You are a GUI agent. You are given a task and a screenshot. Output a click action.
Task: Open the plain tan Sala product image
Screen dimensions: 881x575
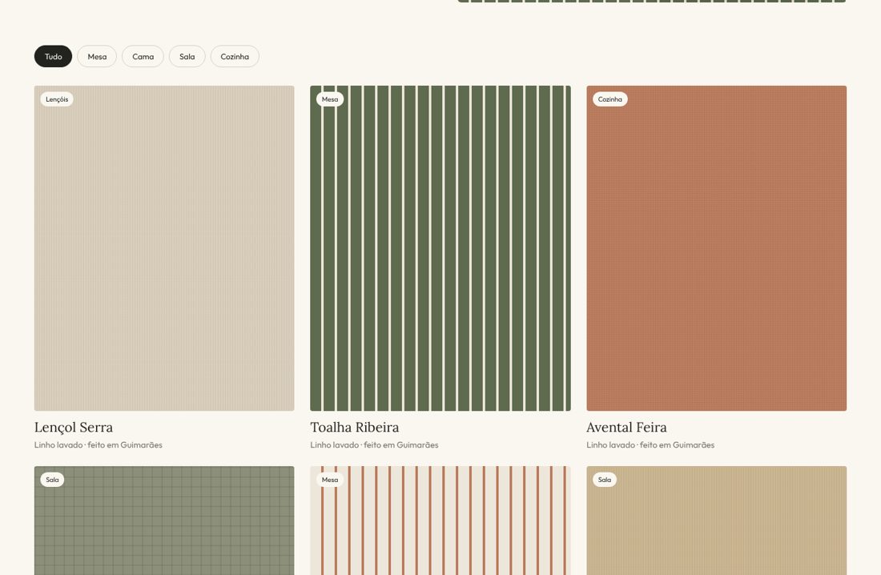[716, 521]
